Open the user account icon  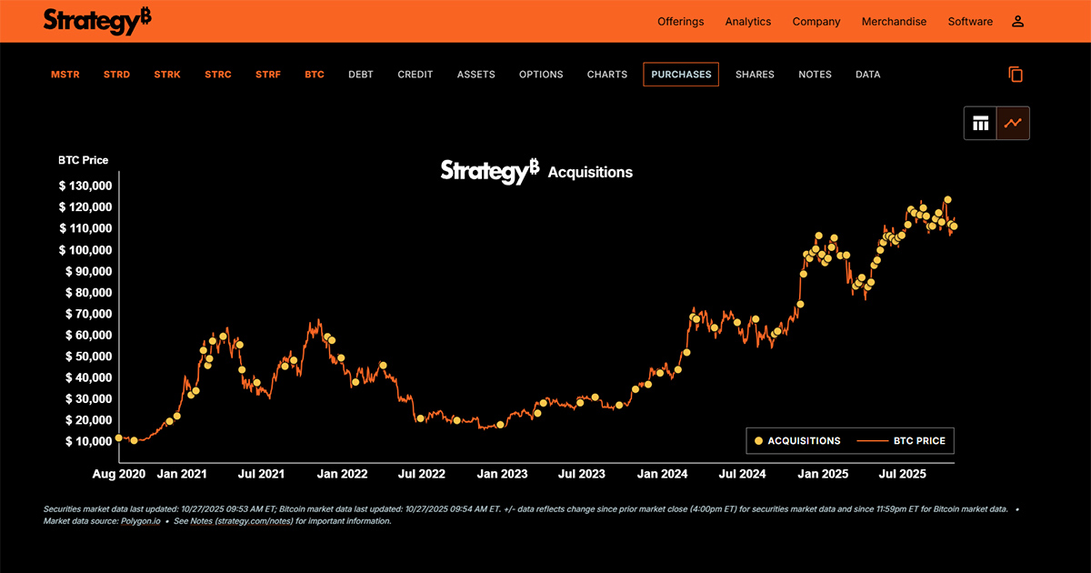1017,21
